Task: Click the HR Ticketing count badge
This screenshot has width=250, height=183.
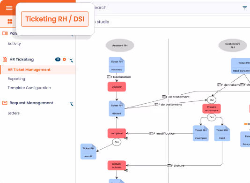Action: tap(58, 59)
